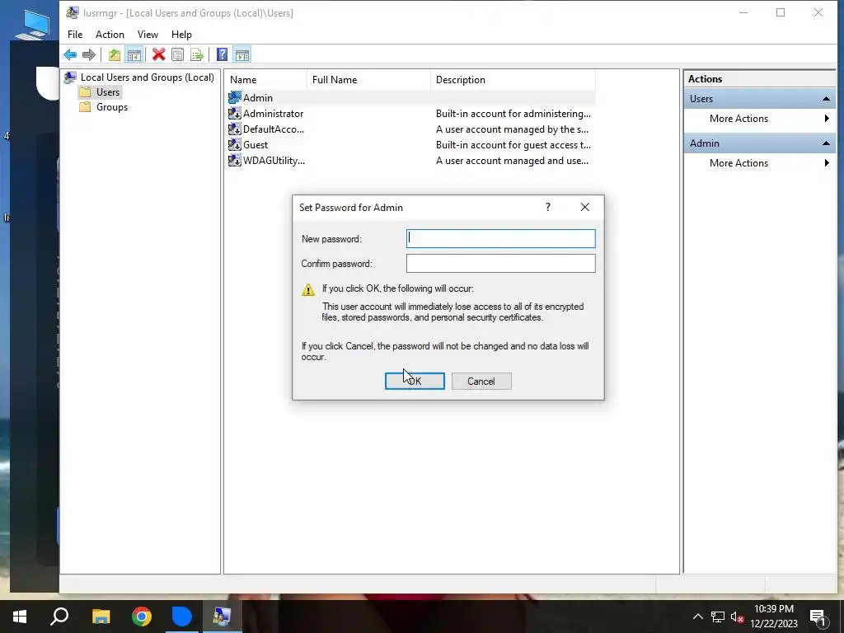
Task: Click the Up One Level folder icon
Action: coord(114,54)
